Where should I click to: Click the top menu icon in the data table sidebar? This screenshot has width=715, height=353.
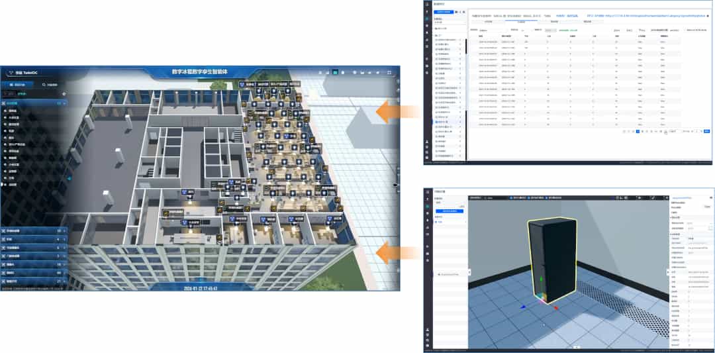tap(428, 5)
